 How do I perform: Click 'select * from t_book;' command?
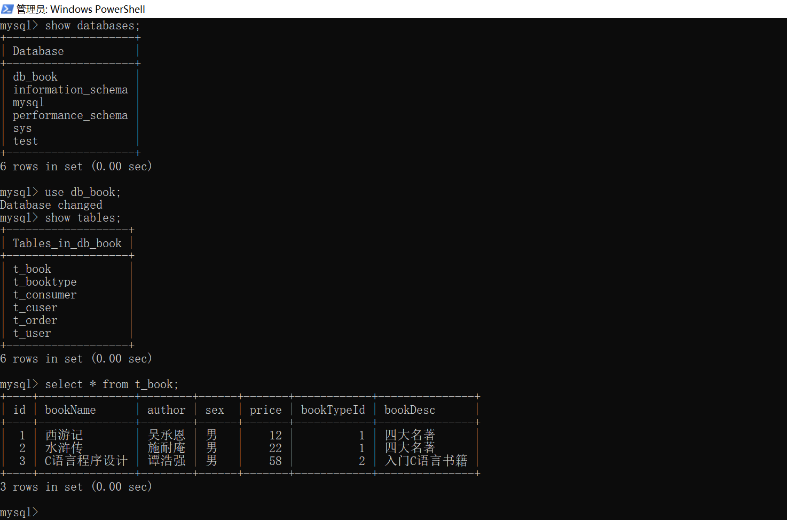pyautogui.click(x=112, y=384)
